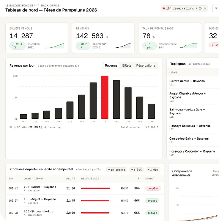219x221 pixels.
Task: Click the 'Pic le 30 juillet' chart caption
Action: click(x=35, y=128)
